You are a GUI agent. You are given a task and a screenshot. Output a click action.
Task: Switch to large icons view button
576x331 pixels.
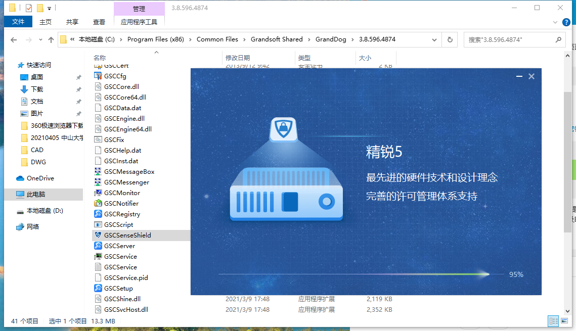click(564, 321)
